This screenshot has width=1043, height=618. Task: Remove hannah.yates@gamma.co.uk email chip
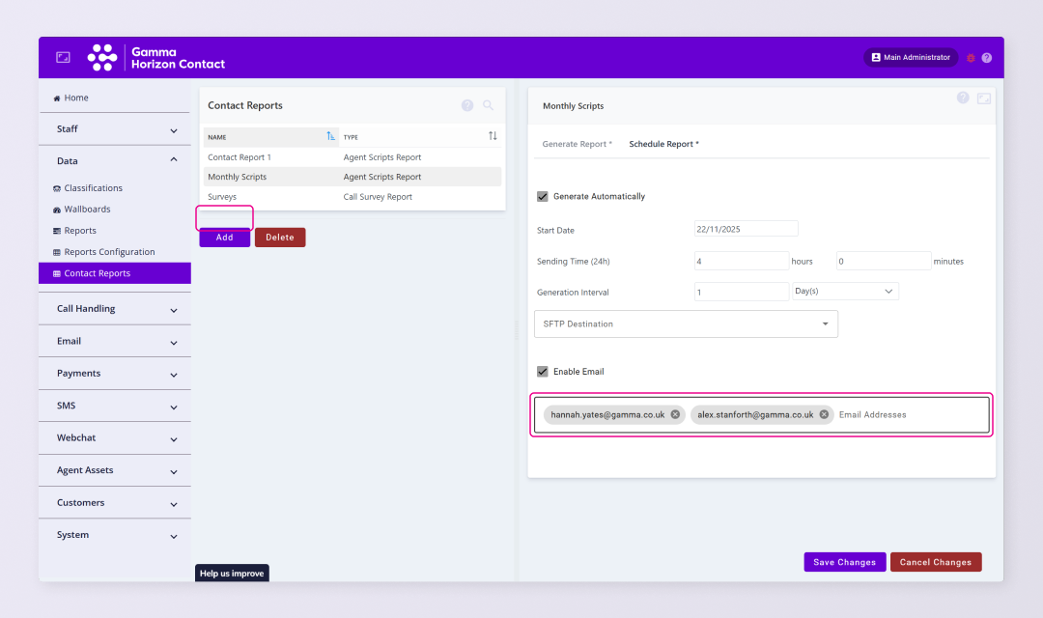[675, 414]
